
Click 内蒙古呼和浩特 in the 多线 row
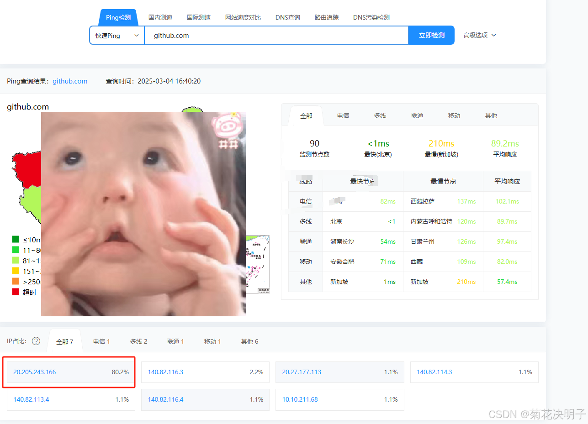coord(431,221)
